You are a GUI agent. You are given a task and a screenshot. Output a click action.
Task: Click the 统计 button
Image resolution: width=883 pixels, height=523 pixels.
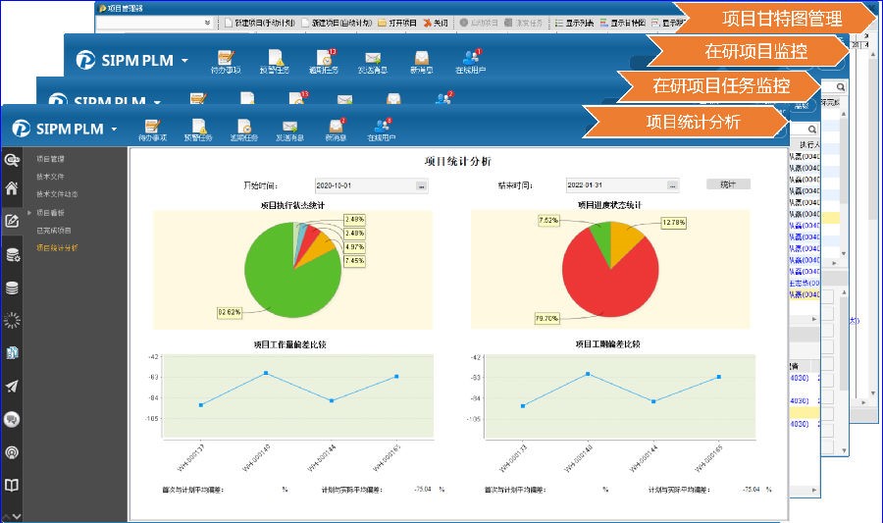[728, 183]
